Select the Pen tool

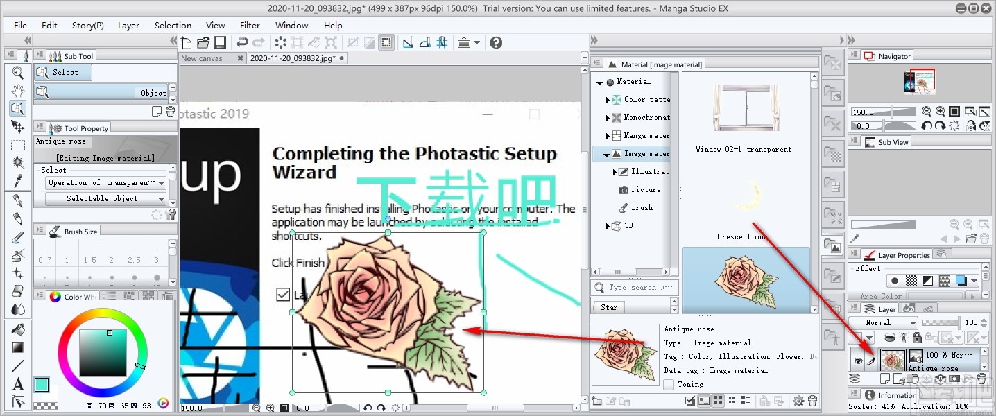[18, 202]
